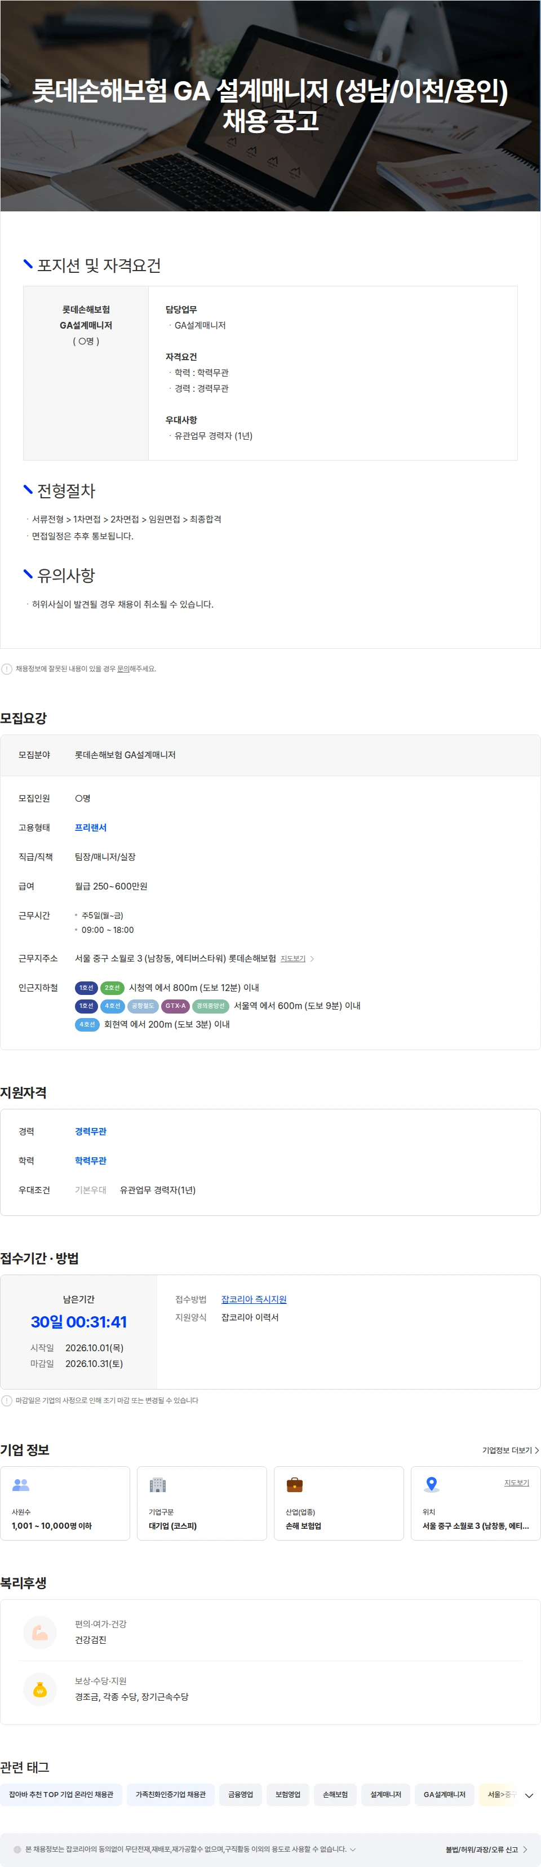Click the 4호선 badge in 회현역 row
The height and width of the screenshot is (1867, 541).
click(87, 1024)
